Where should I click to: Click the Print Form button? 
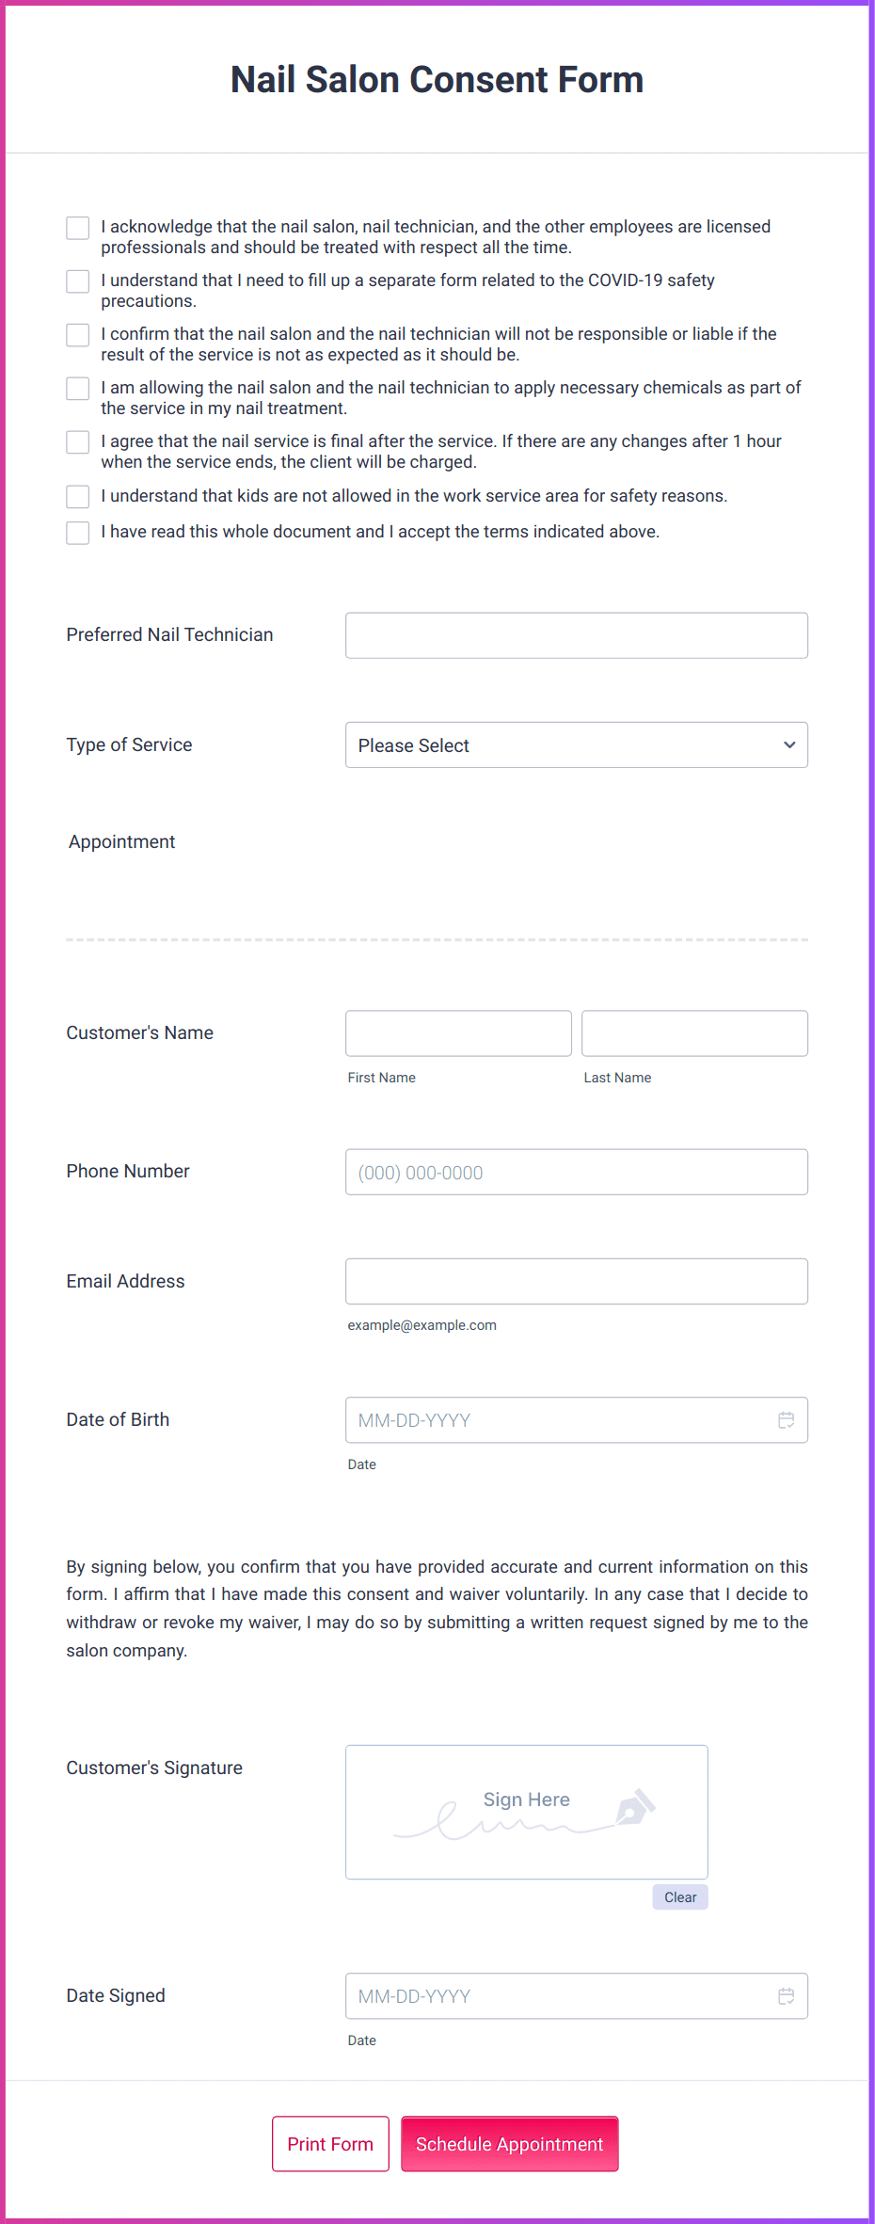329,2144
